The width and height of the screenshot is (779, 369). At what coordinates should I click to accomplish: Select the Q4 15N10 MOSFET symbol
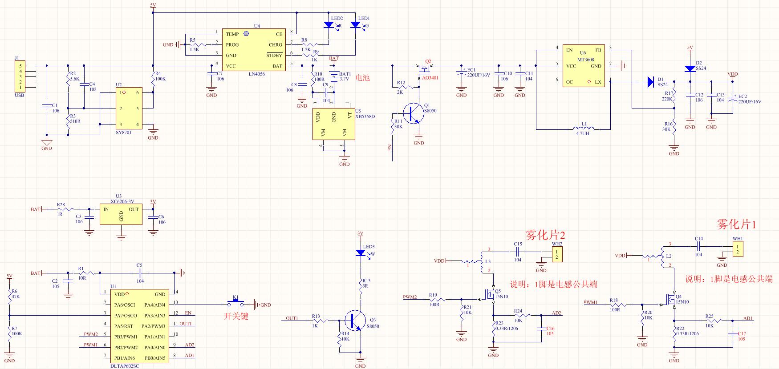(670, 300)
